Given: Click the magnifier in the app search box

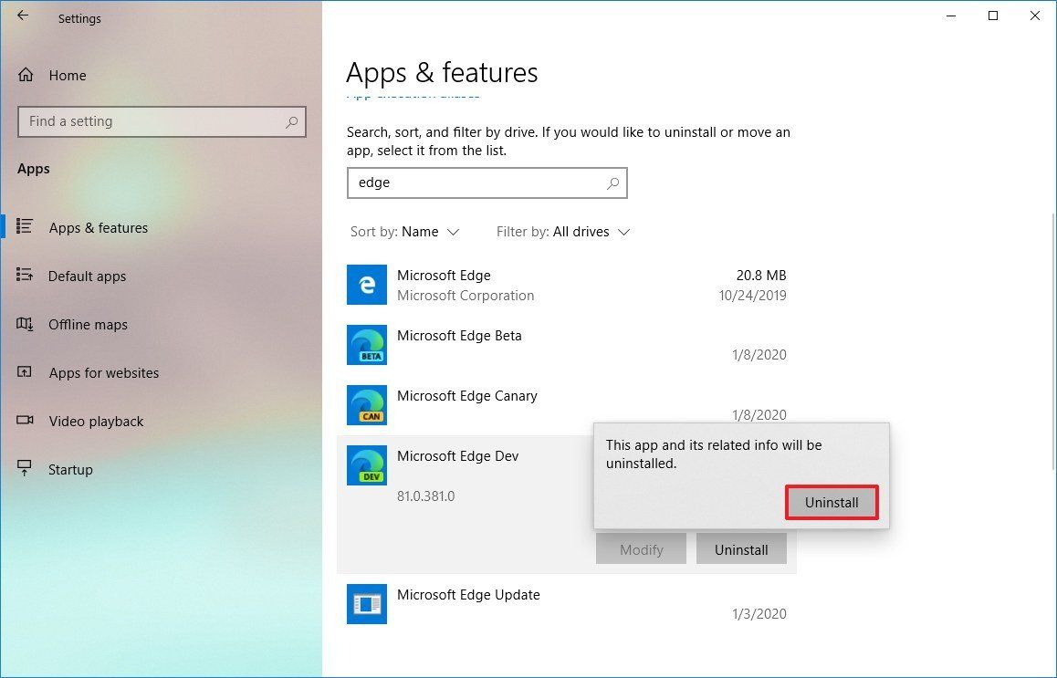Looking at the screenshot, I should [612, 183].
